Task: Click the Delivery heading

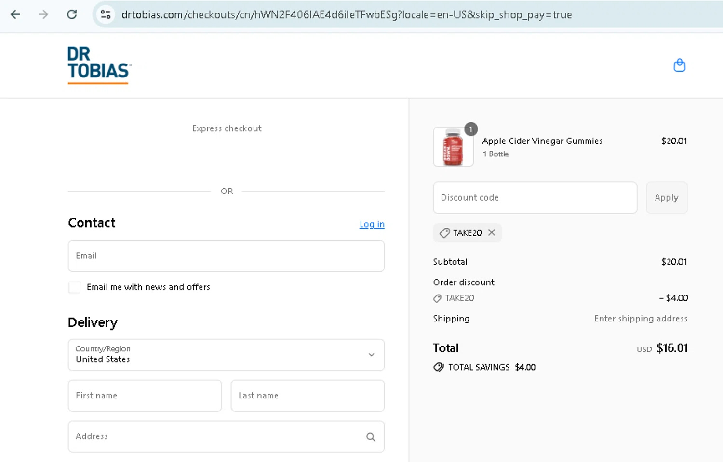Action: pyautogui.click(x=93, y=322)
